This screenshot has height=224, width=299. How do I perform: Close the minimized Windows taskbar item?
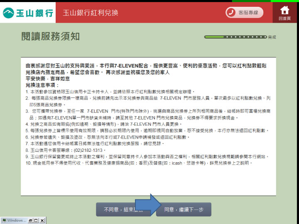[42, 221]
